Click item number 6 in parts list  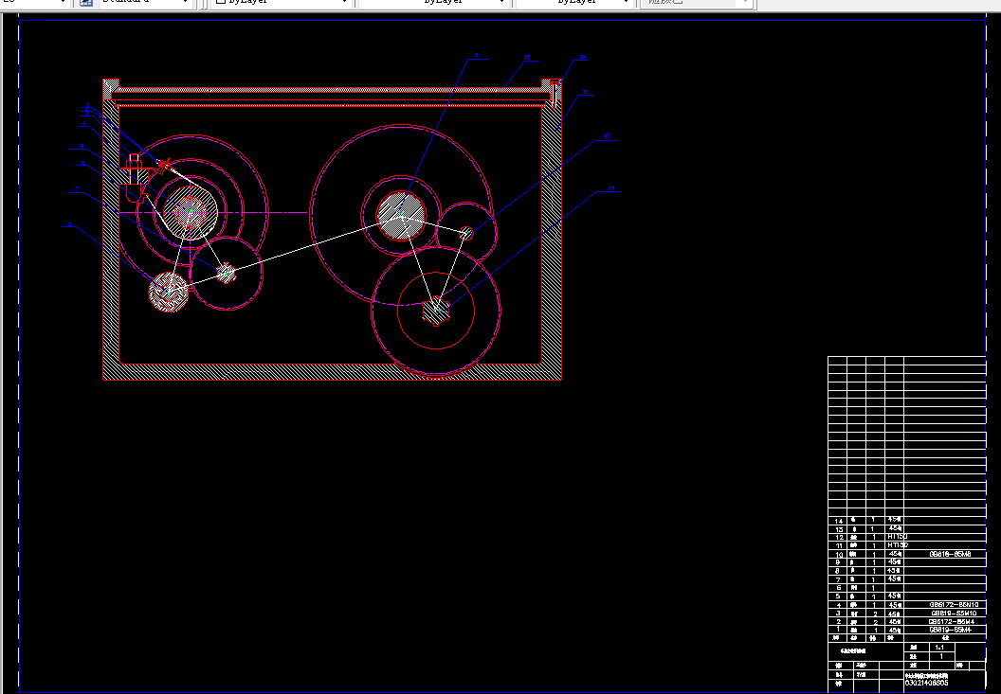coord(838,588)
